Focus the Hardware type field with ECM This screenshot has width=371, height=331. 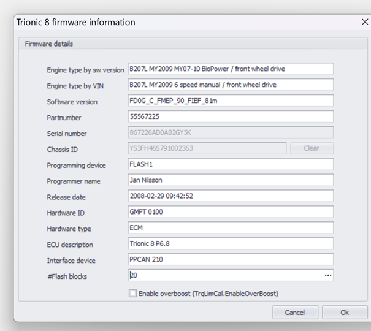pyautogui.click(x=230, y=228)
